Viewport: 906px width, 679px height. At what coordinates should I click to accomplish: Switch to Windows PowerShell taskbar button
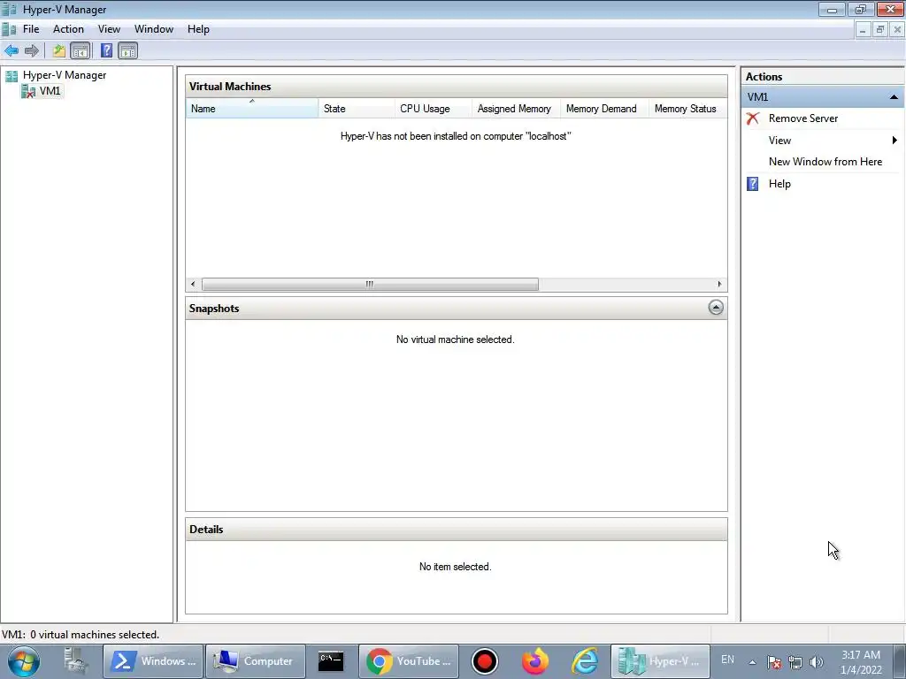tap(153, 661)
